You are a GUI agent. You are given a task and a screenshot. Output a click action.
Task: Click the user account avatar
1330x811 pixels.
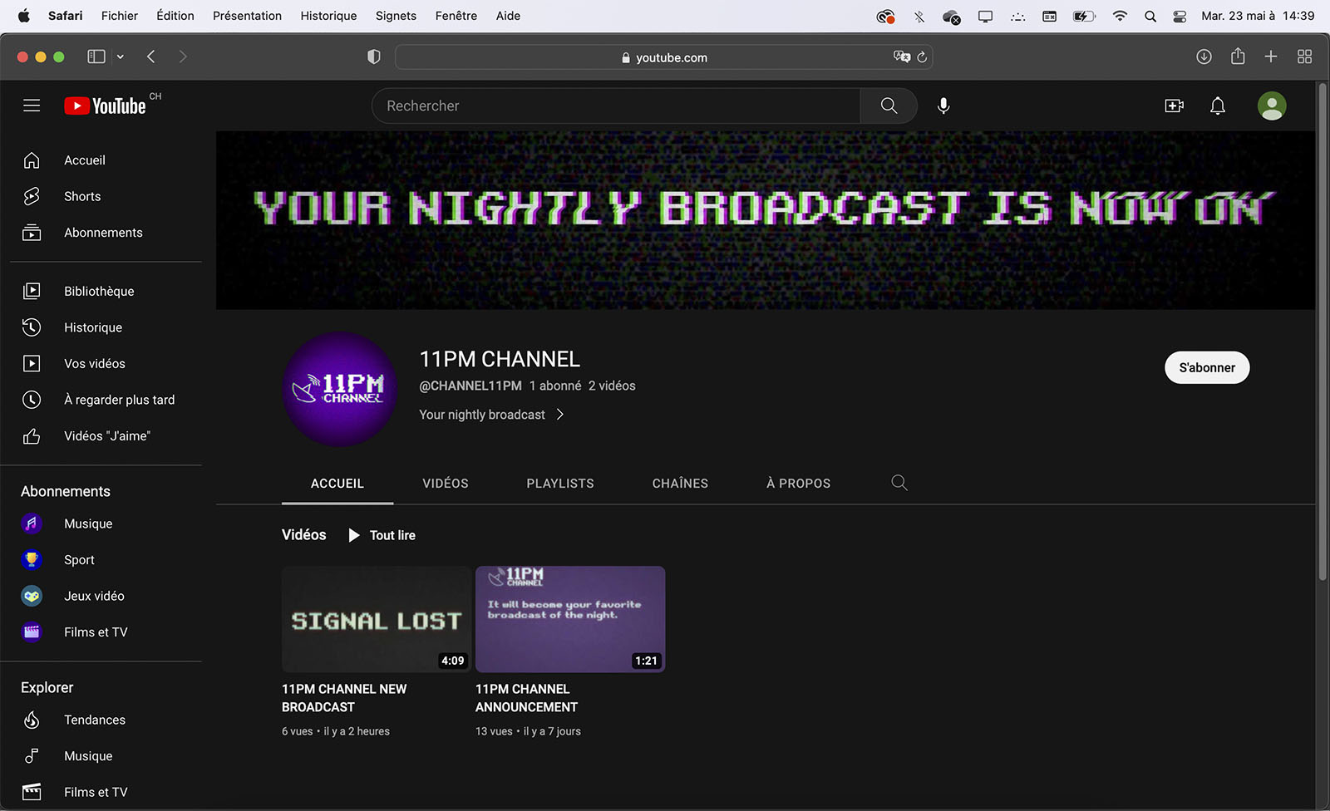[x=1271, y=106]
